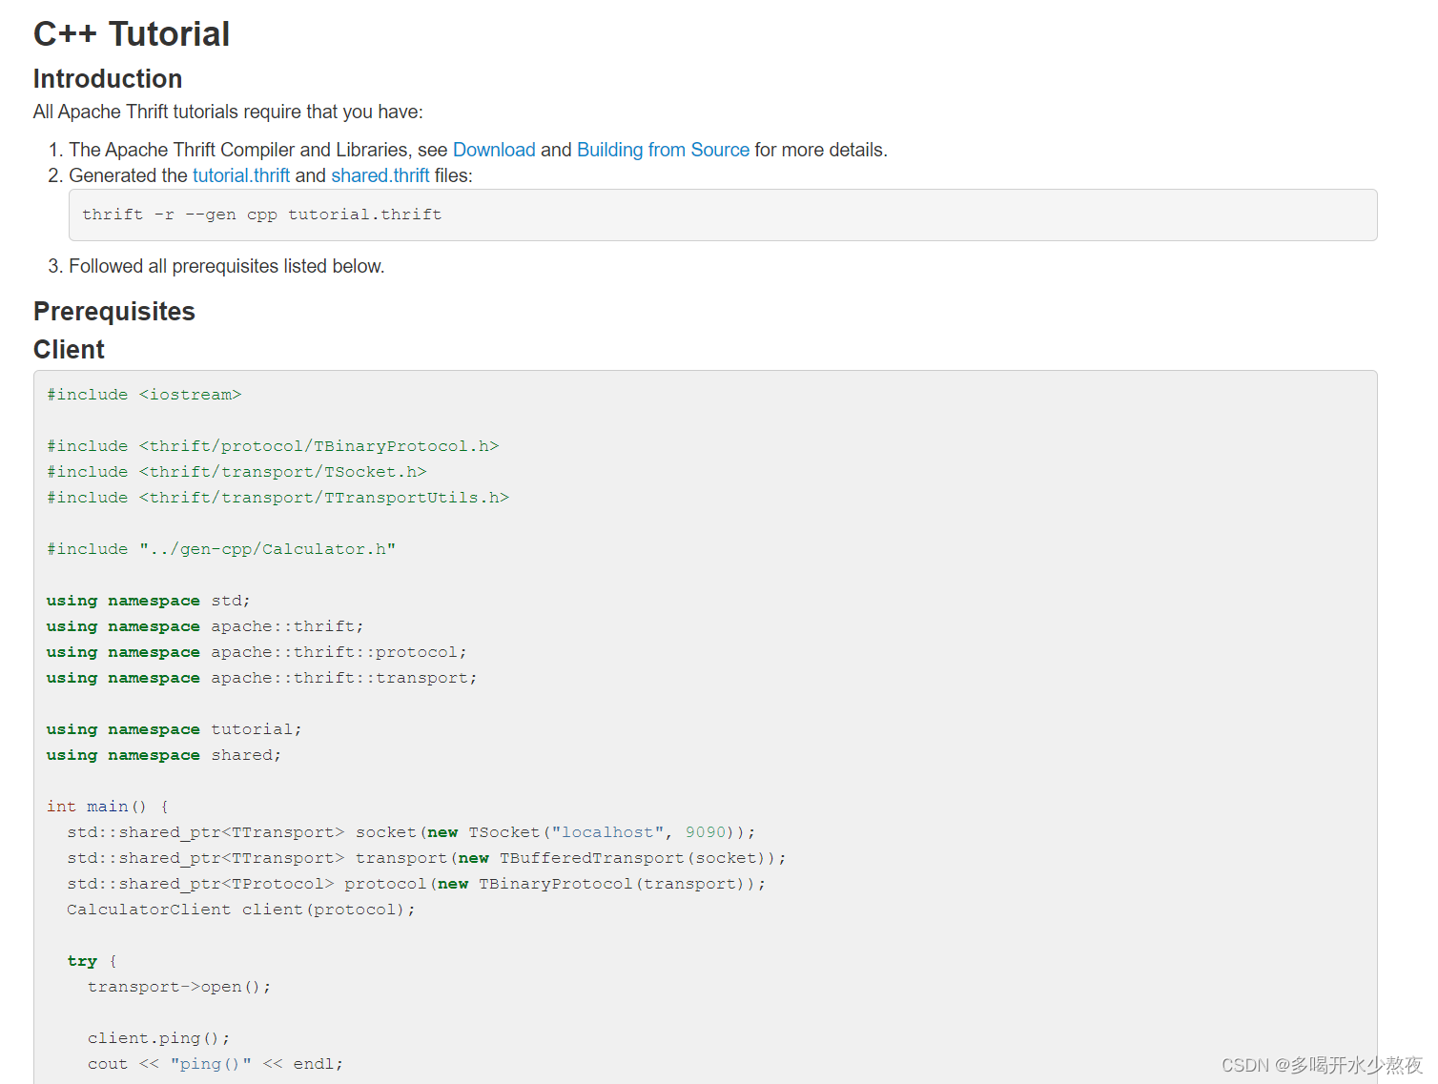Click 'using namespace apache::thrift;' line

tap(205, 626)
